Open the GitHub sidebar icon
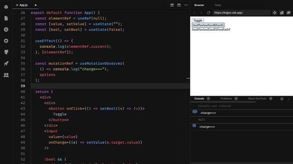Image resolution: width=293 pixels, height=164 pixels. [6, 52]
